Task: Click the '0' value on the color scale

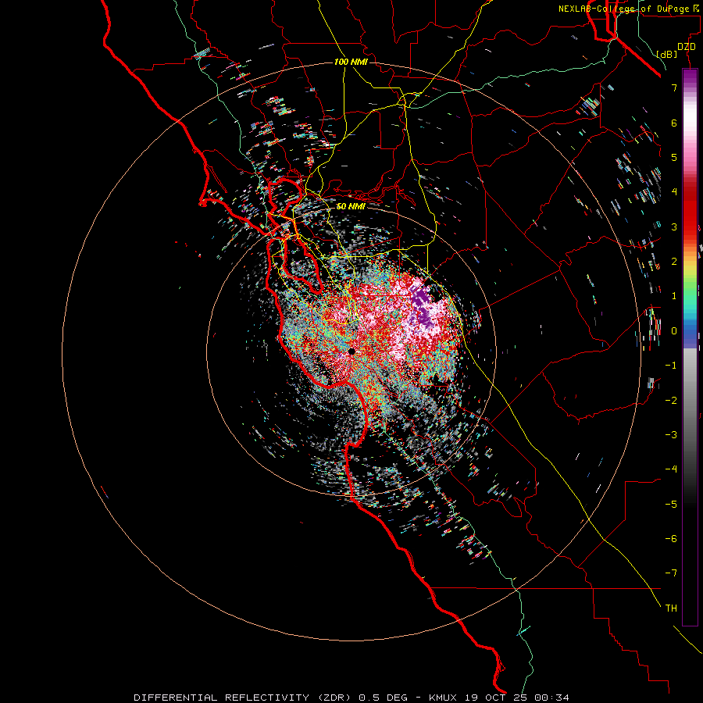Action: pos(674,331)
